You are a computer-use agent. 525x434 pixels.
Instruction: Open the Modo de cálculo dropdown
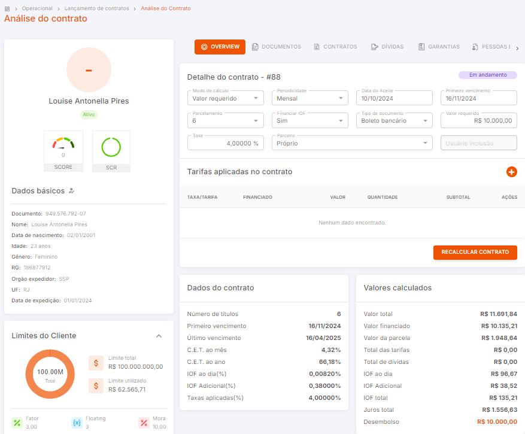225,98
